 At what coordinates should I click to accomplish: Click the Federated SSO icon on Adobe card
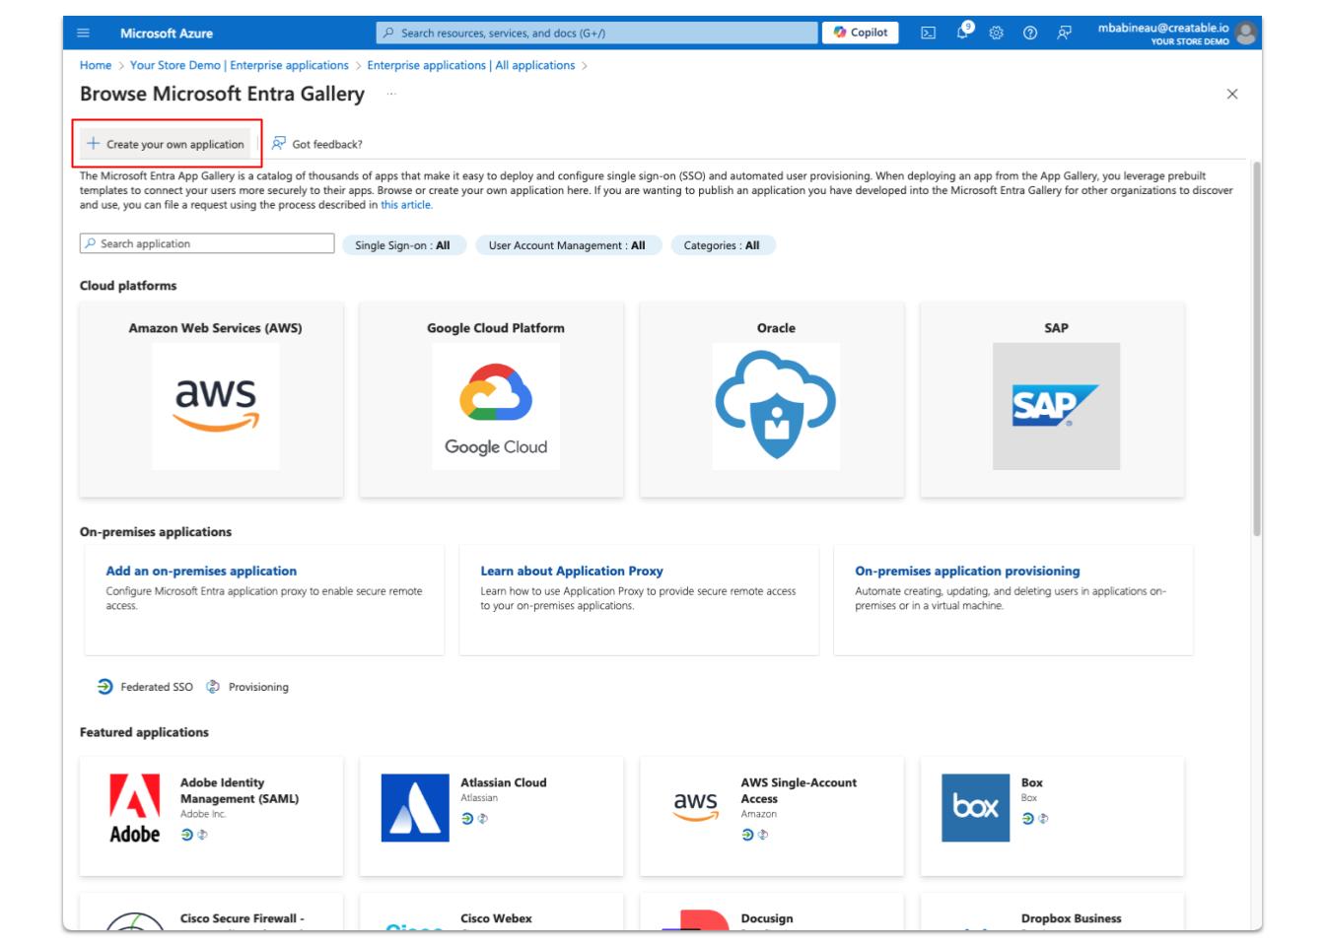click(186, 835)
